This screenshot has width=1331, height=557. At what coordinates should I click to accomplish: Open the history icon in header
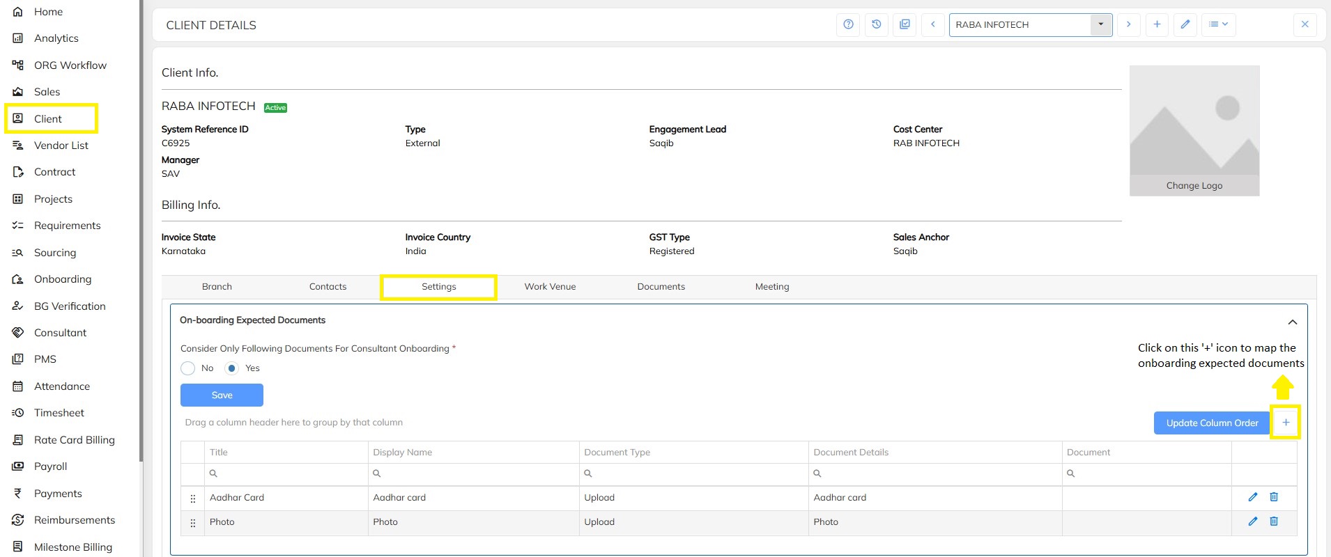tap(877, 24)
